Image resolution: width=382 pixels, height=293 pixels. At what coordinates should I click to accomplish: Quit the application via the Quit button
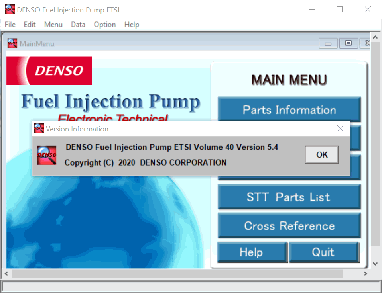pyautogui.click(x=324, y=252)
